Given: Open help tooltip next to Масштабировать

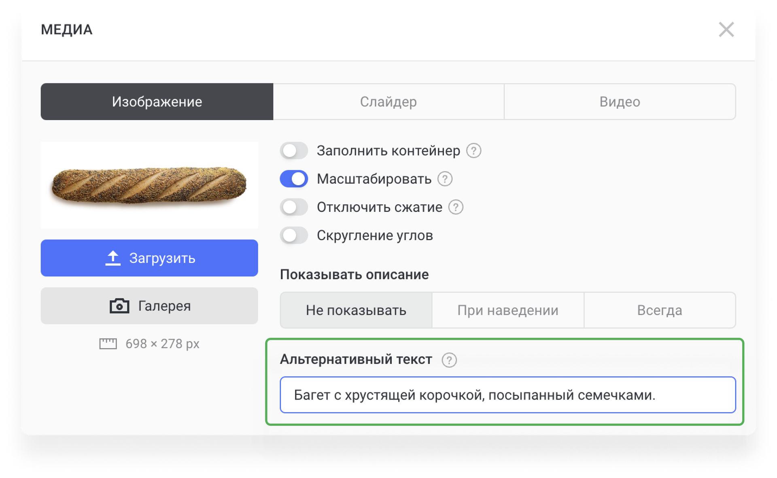Looking at the screenshot, I should [x=445, y=179].
